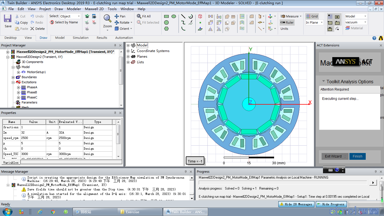The height and width of the screenshot is (216, 384).
Task: Open the Orient dropdown arrow
Action: 131,29
